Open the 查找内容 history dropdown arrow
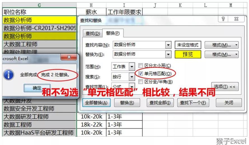Screen dimensions: 249x145 tap(168, 45)
